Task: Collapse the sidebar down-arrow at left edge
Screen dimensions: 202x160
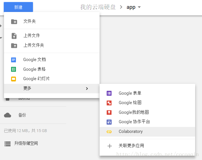Action: [1, 38]
